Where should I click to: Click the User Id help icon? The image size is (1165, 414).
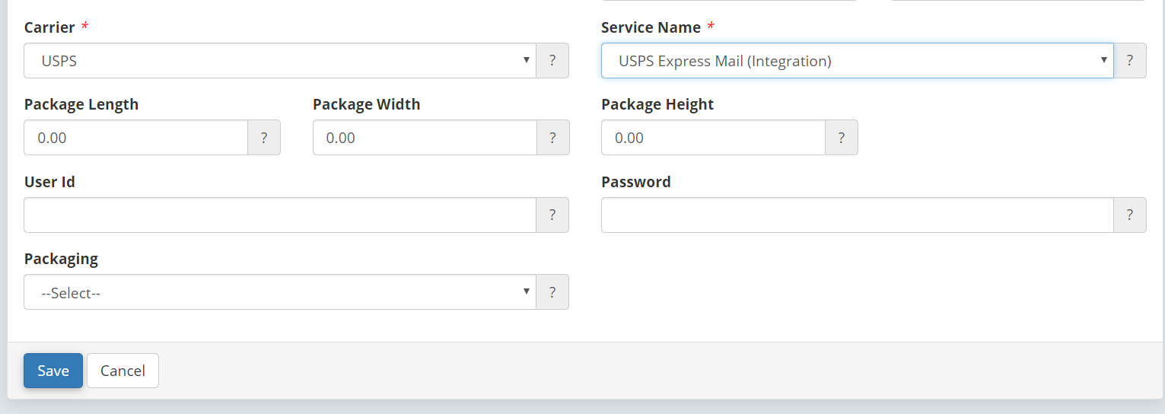(552, 215)
